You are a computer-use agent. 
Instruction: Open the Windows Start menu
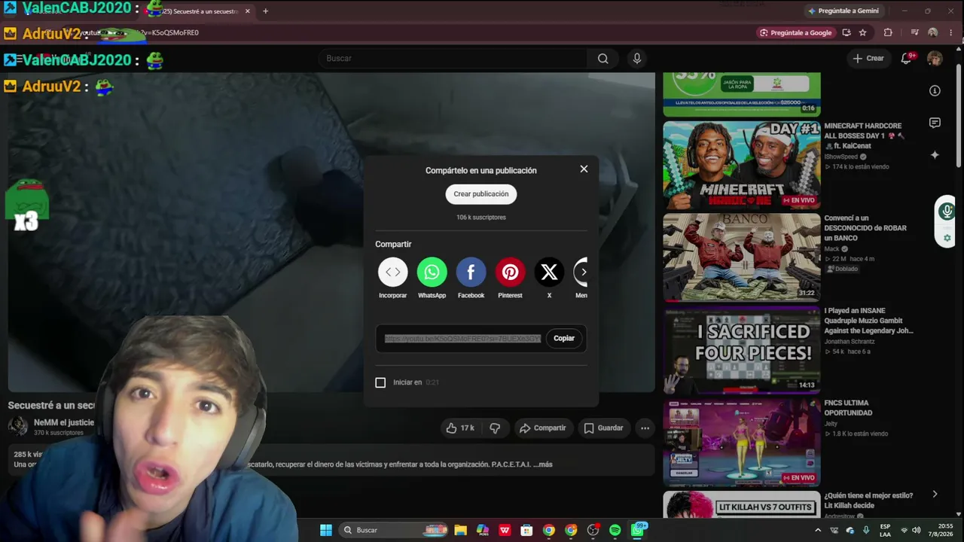[x=326, y=530]
